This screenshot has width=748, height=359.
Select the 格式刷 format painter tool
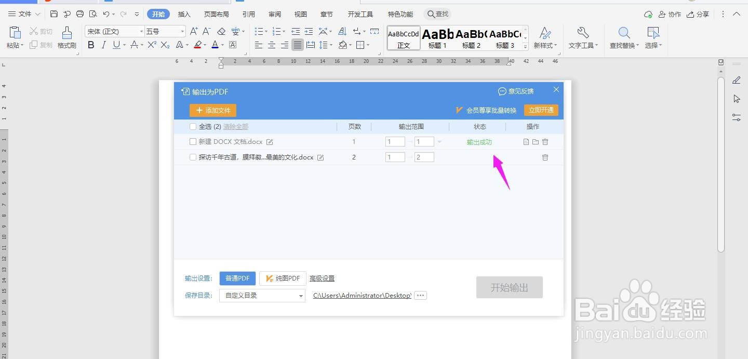click(x=66, y=37)
